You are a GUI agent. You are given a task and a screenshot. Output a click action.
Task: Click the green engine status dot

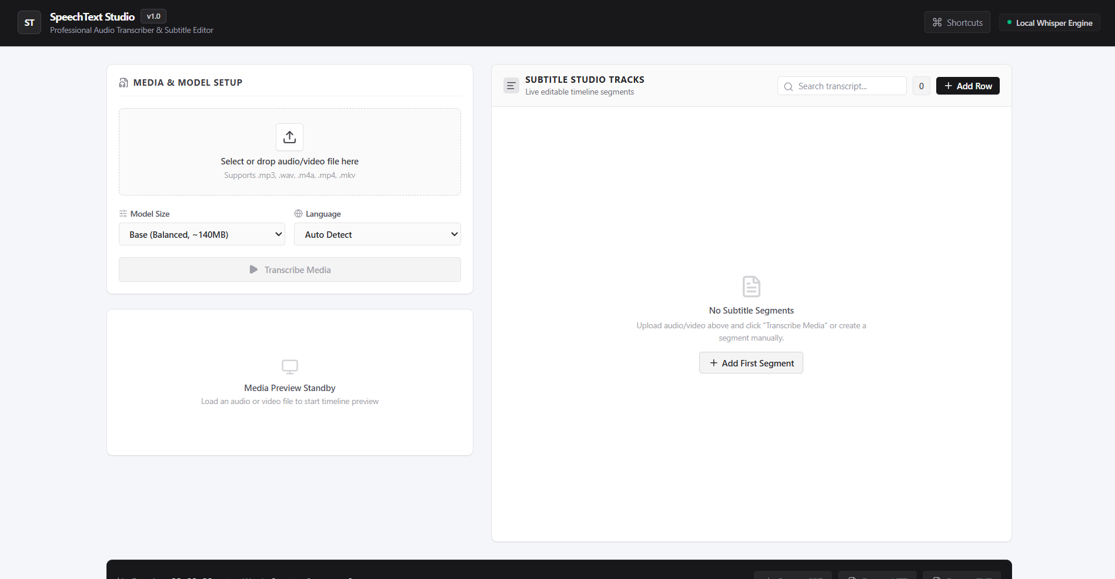pos(1009,23)
